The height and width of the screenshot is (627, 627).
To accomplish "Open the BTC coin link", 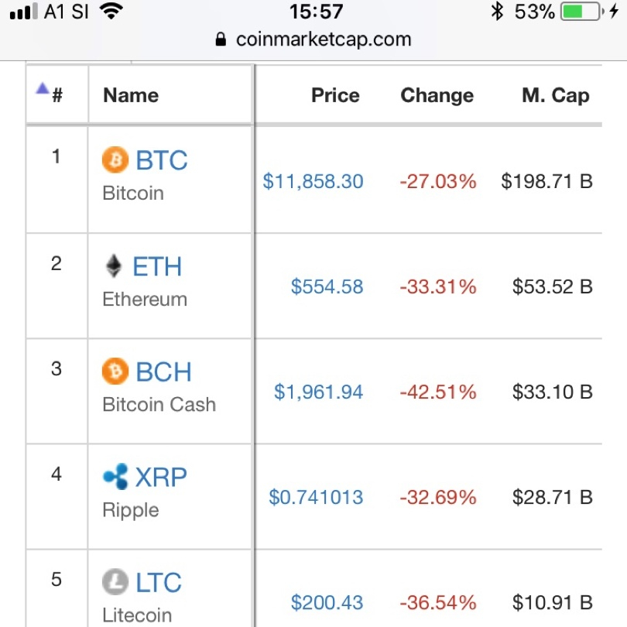I will click(161, 160).
